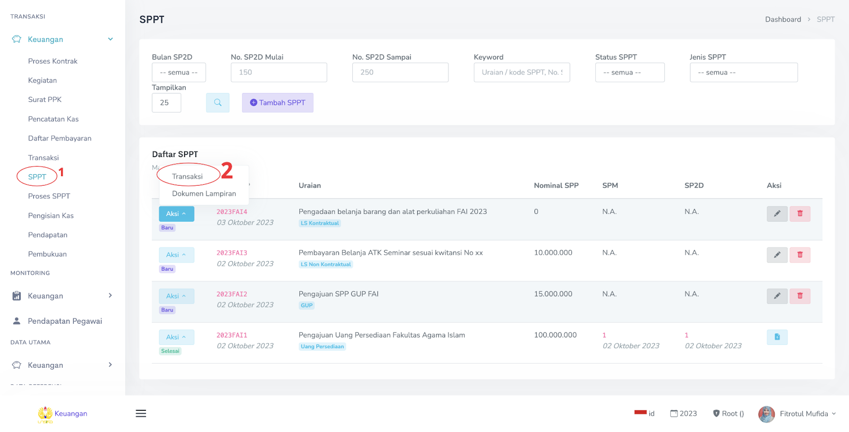Choose Dokumen Lampiran in the popup menu
The image size is (849, 432).
click(204, 194)
